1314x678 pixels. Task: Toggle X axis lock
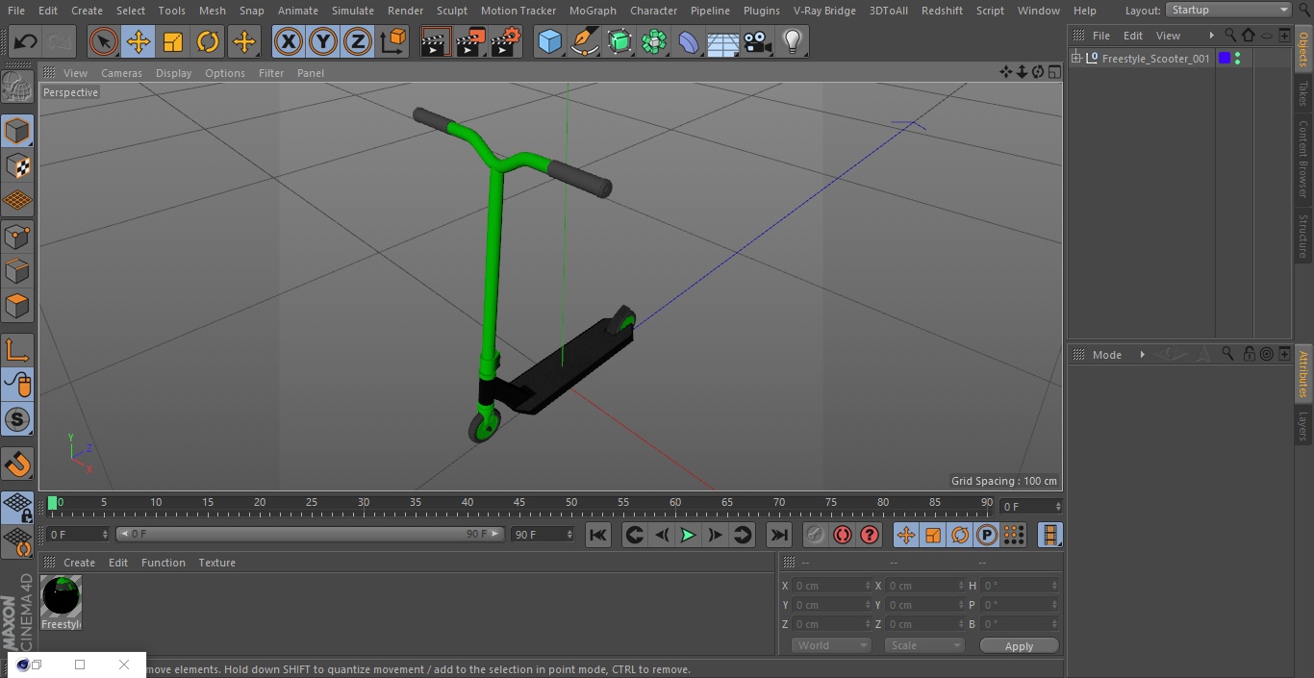(288, 41)
